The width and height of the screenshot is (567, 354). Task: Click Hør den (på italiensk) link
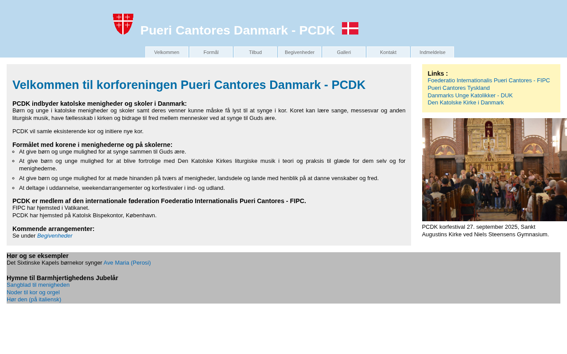coord(34,300)
